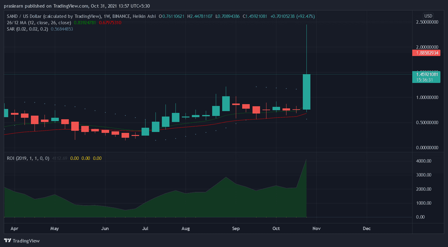
Task: Click the SAR value 0.56844853
Action: (x=62, y=29)
